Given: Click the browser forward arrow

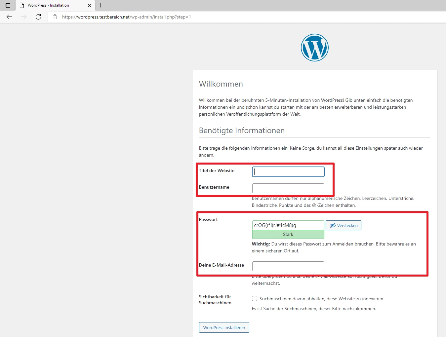Looking at the screenshot, I should point(24,17).
